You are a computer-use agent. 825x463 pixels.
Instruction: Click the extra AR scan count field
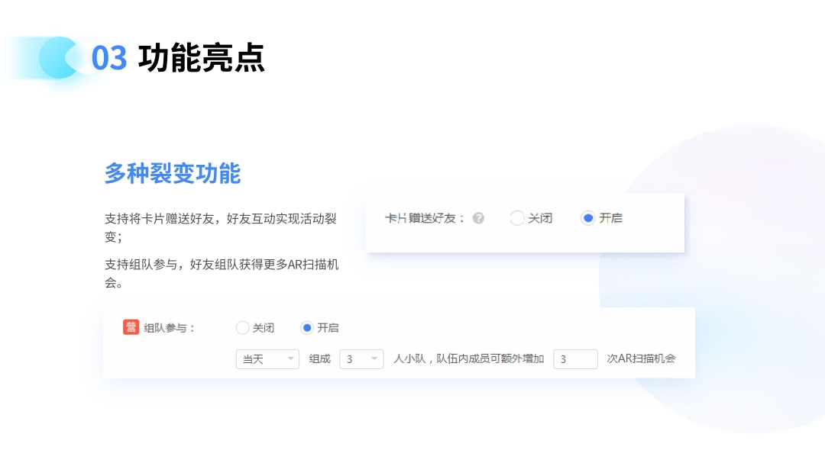pyautogui.click(x=575, y=359)
